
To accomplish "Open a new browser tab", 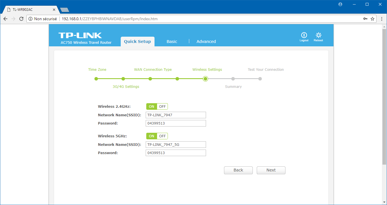I will click(x=65, y=10).
